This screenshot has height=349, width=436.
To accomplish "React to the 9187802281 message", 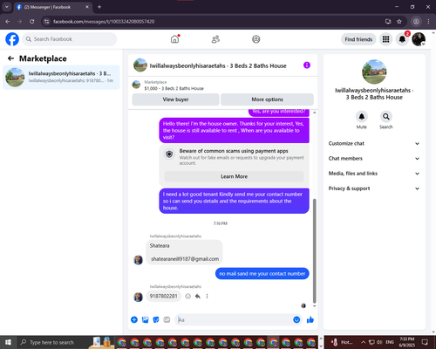I will pyautogui.click(x=188, y=296).
